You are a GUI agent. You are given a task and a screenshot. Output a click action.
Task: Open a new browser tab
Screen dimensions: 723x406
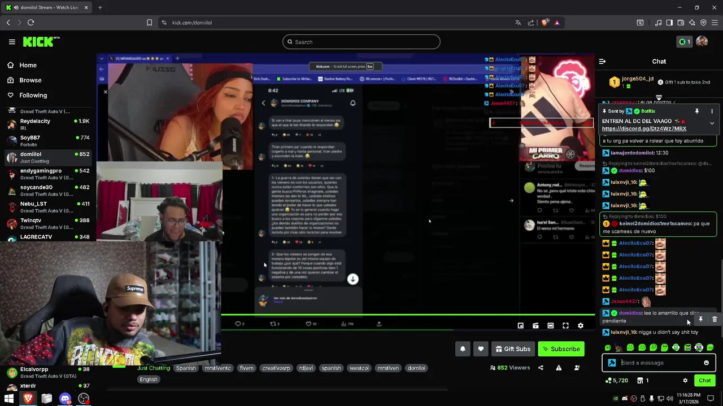tap(100, 7)
